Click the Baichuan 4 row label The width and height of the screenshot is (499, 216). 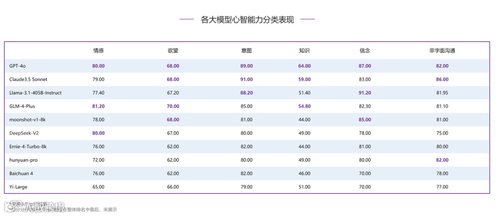point(21,174)
